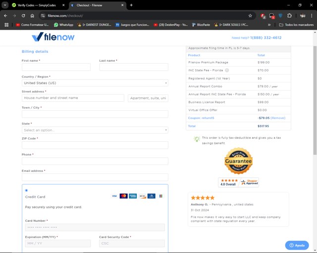Bookmark this page with the star icon
The height and width of the screenshot is (253, 317).
tap(250, 16)
